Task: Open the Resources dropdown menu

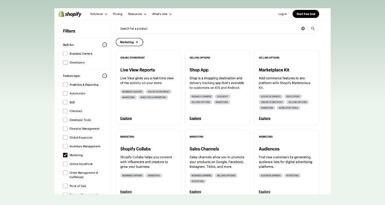Action: (137, 14)
